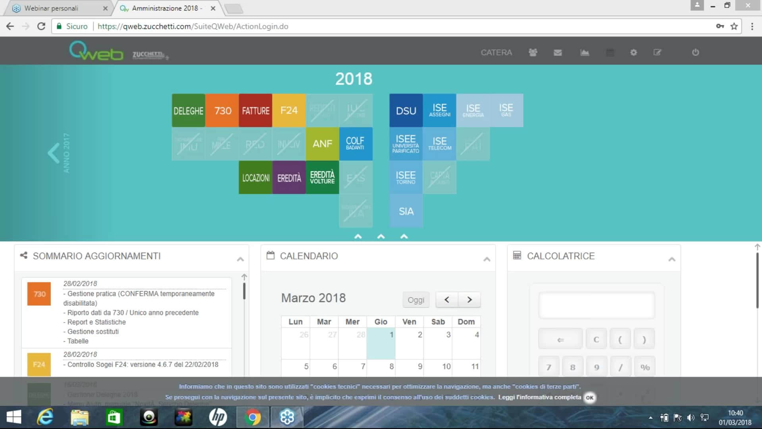Open the settings gear icon
The image size is (762, 429).
tap(633, 52)
